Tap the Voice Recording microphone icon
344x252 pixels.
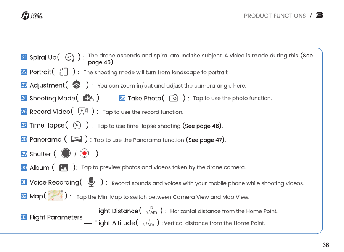point(91,182)
